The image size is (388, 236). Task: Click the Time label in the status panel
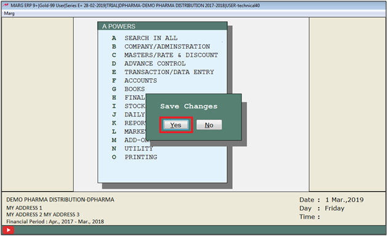click(310, 217)
